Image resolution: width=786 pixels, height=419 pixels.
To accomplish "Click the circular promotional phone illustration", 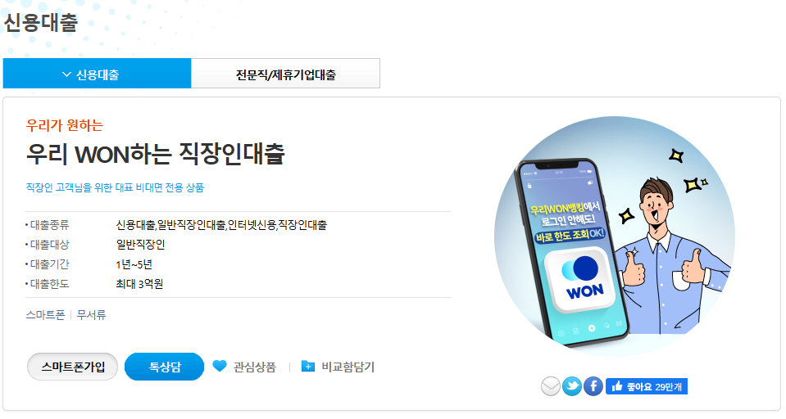I will point(614,237).
